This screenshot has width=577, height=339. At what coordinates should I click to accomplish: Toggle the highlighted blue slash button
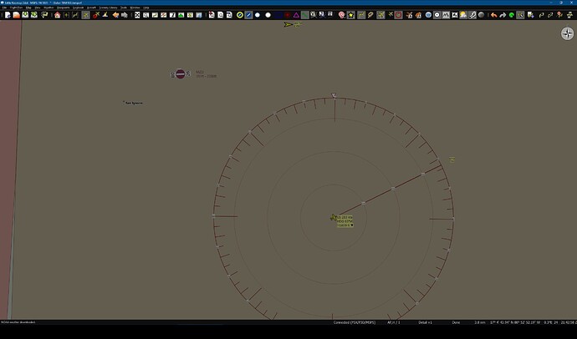(x=248, y=15)
